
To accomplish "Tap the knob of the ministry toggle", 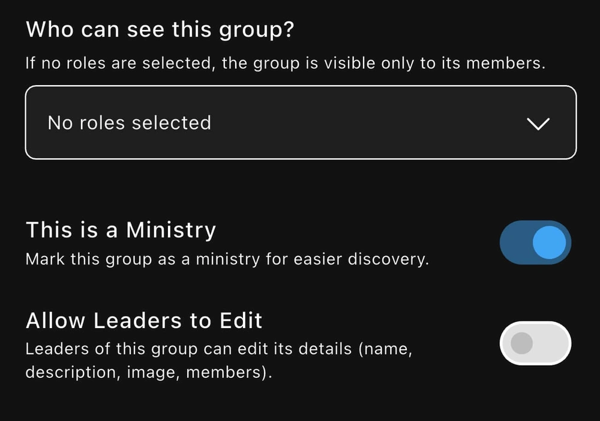I will pos(550,242).
